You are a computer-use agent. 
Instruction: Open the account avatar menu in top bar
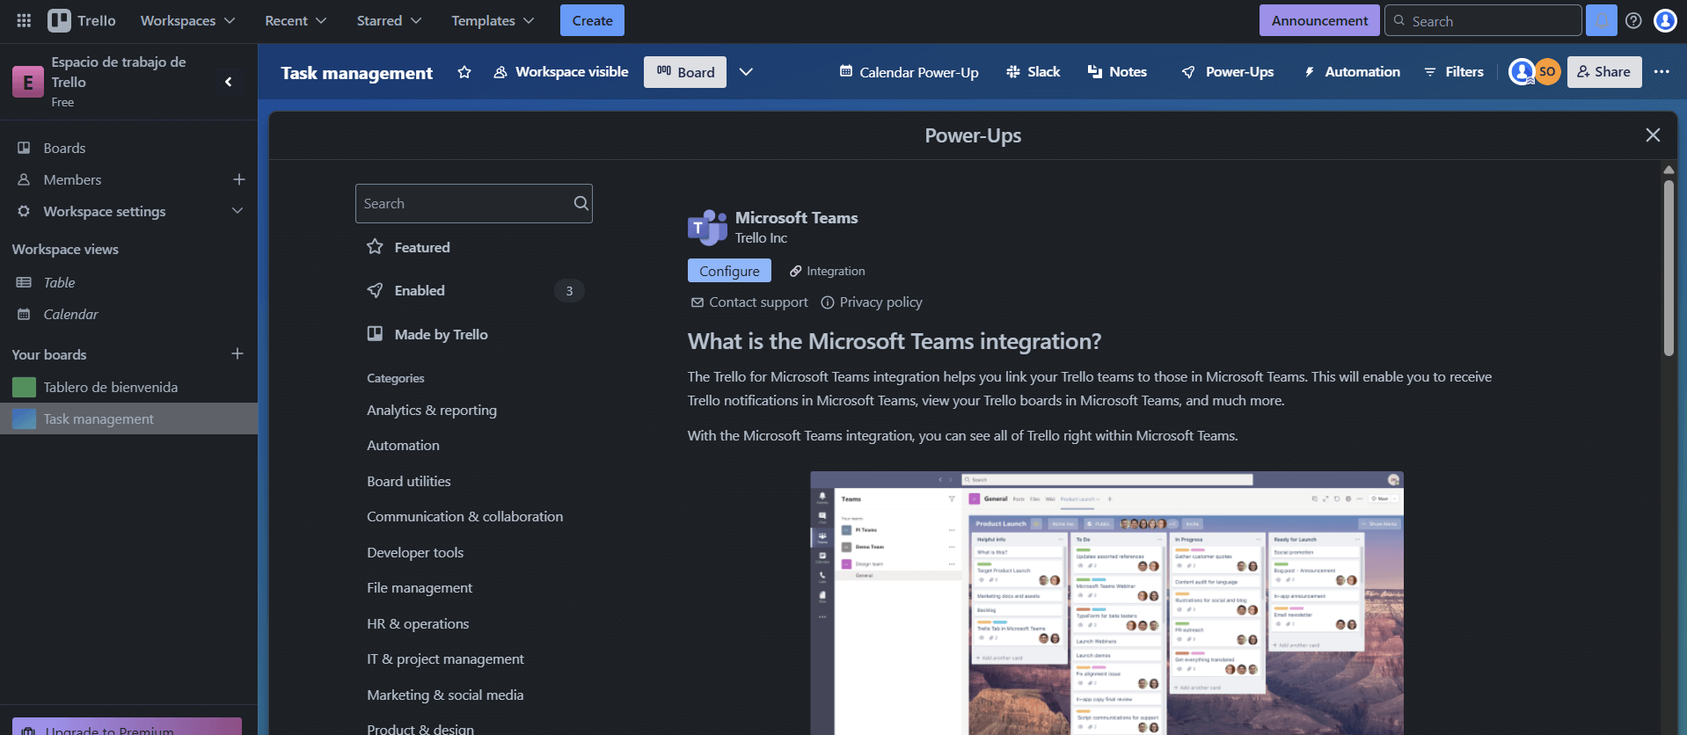(1665, 20)
